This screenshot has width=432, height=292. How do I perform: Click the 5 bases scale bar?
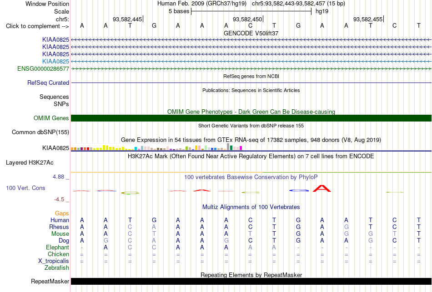click(251, 11)
